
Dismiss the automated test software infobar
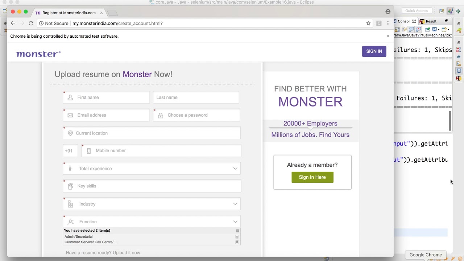click(x=388, y=36)
